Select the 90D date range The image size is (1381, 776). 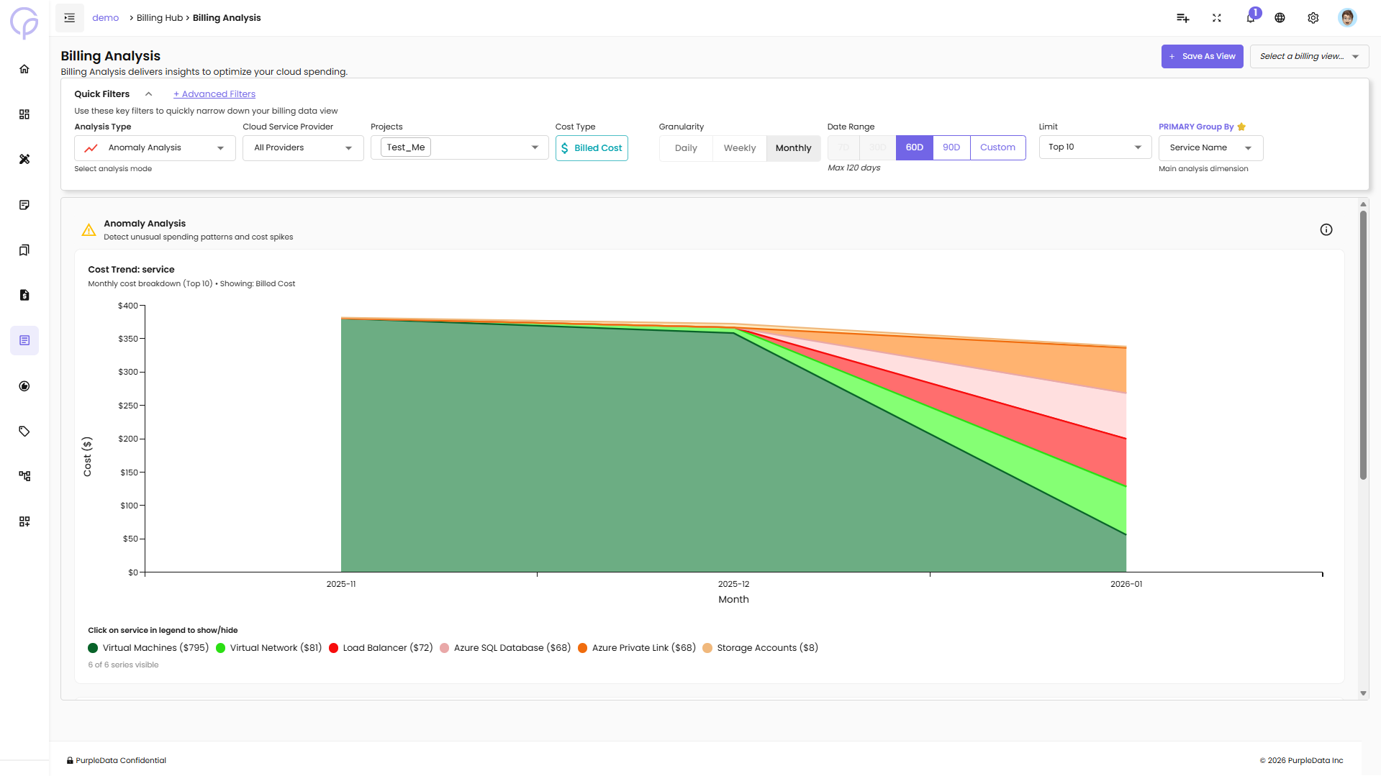[x=951, y=147]
